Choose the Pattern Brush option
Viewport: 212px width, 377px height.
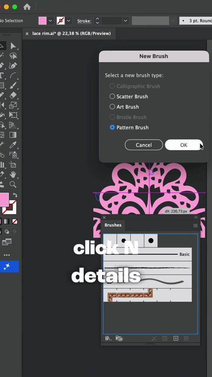click(x=129, y=127)
